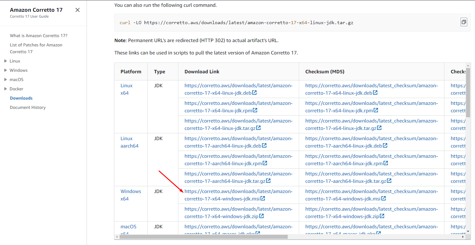This screenshot has height=245, width=475.
Task: Download amazon-corretto-17-x64-linux-jdk.tar.gz link
Action: tap(239, 124)
